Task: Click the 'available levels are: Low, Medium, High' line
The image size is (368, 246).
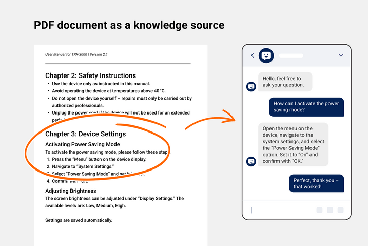Action: 85,206
